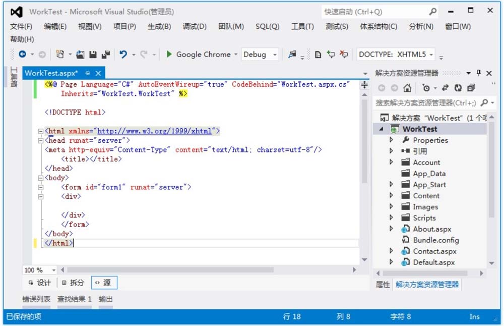Image resolution: width=504 pixels, height=326 pixels.
Task: Click the Visual Studio logo icon
Action: coord(17,12)
